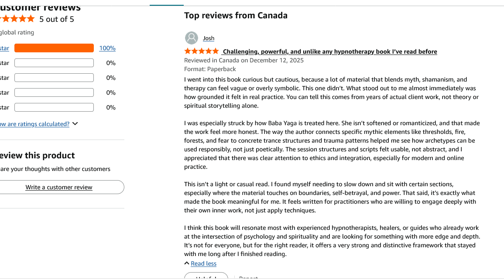Click the caret icon beside Read less

tap(187, 263)
